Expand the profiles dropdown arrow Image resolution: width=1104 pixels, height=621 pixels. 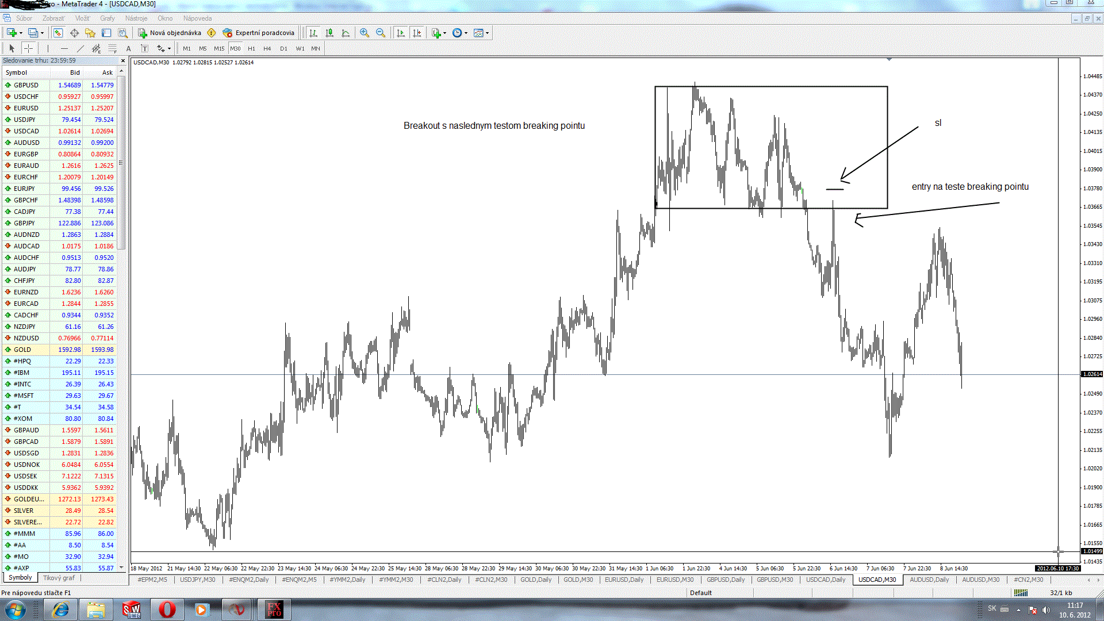(x=42, y=33)
